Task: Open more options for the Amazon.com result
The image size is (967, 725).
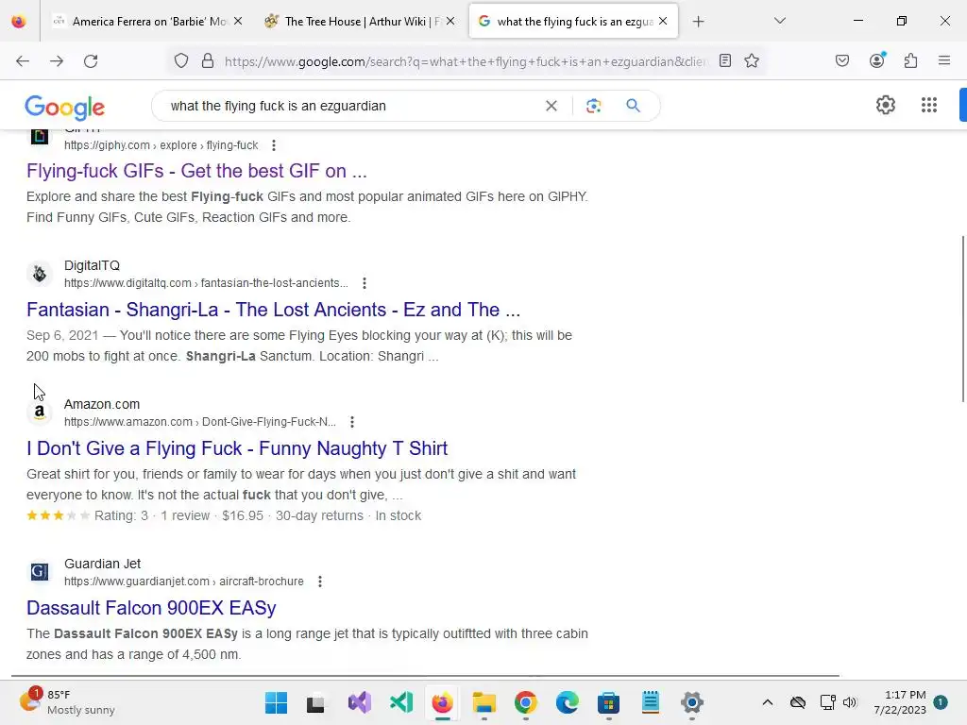Action: pyautogui.click(x=352, y=422)
